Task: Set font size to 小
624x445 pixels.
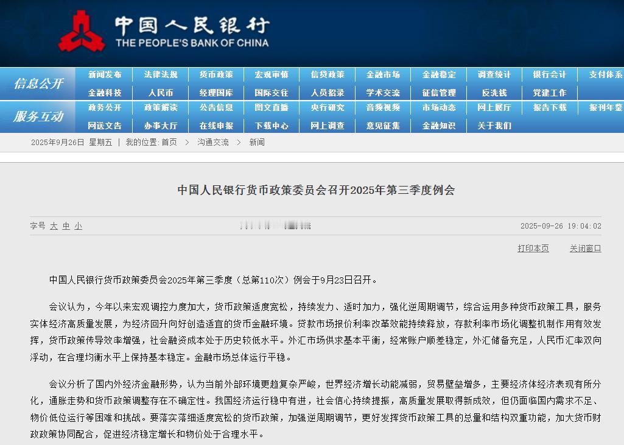Action: 79,226
